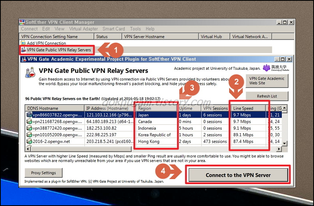Click the Refresh List button
This screenshot has height=206, width=314.
[267, 96]
